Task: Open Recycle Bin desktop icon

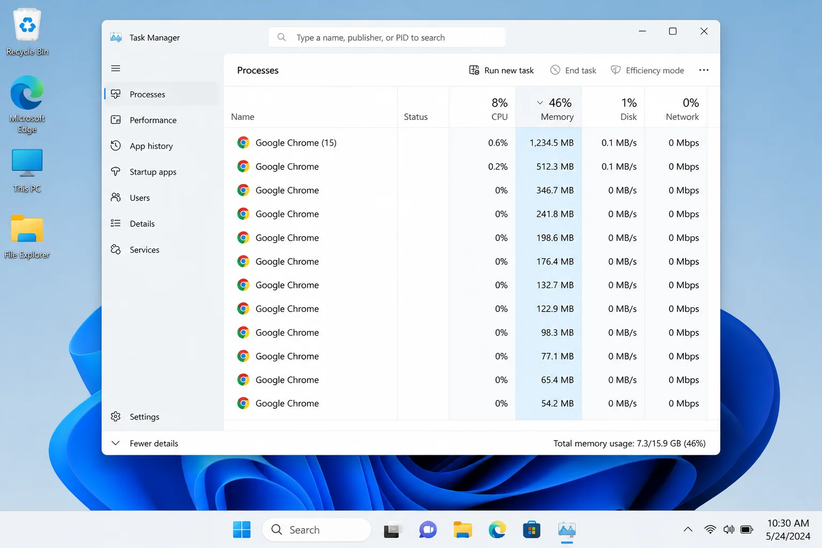Action: (27, 32)
